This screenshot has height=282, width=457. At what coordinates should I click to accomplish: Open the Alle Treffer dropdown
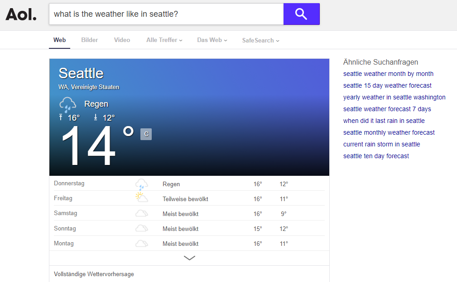[x=164, y=40]
